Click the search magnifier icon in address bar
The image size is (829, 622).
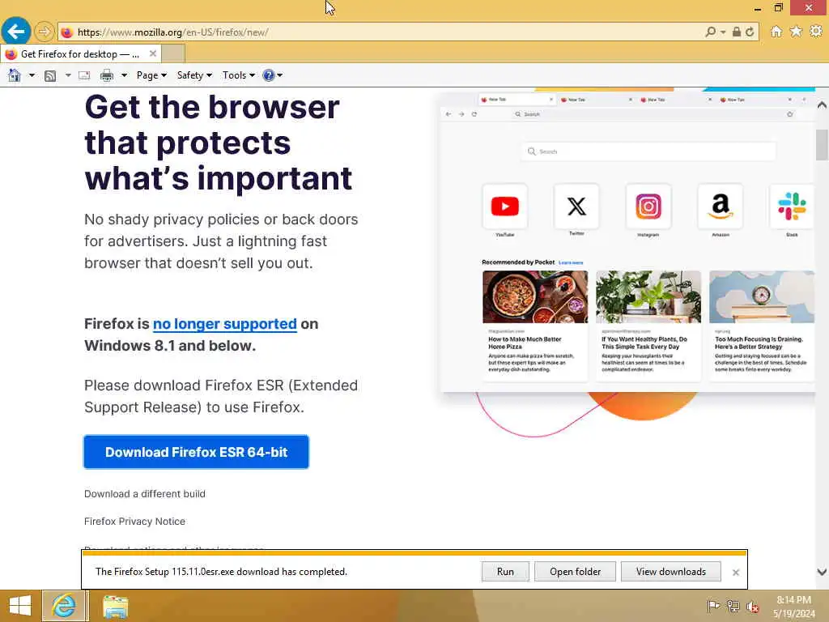pyautogui.click(x=711, y=32)
